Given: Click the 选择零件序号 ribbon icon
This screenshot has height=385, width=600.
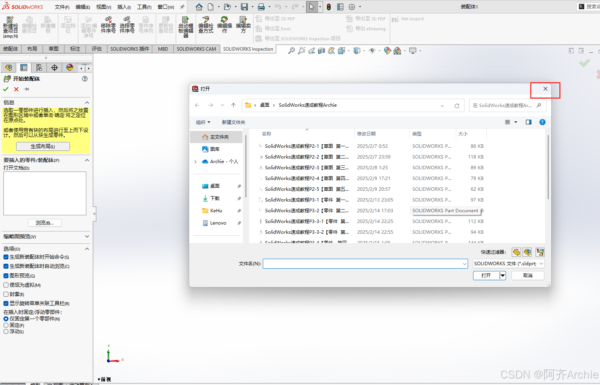Looking at the screenshot, I should click(127, 25).
